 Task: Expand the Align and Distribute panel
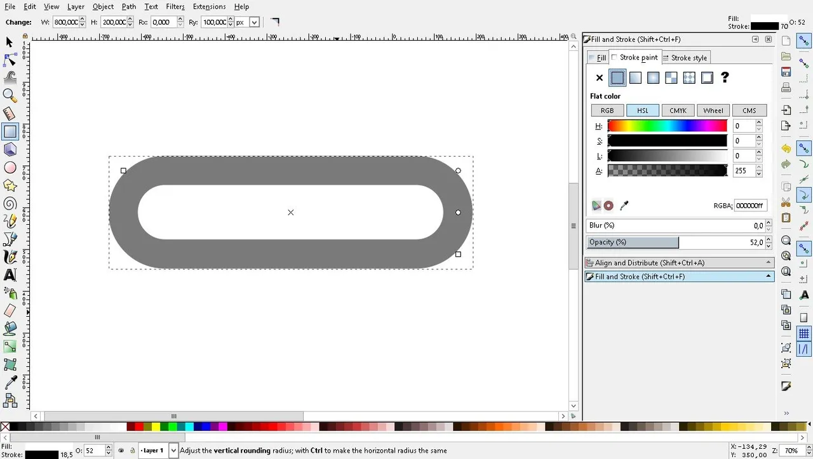coord(679,263)
